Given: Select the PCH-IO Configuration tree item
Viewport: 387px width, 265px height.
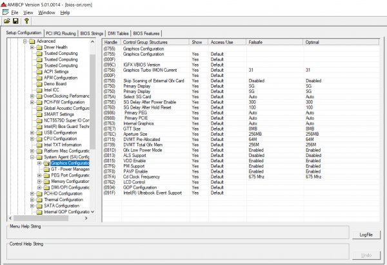Looking at the screenshot, I should coord(63,194).
